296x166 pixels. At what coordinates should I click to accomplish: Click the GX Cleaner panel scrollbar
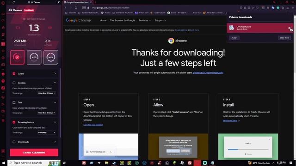pyautogui.click(x=60, y=102)
